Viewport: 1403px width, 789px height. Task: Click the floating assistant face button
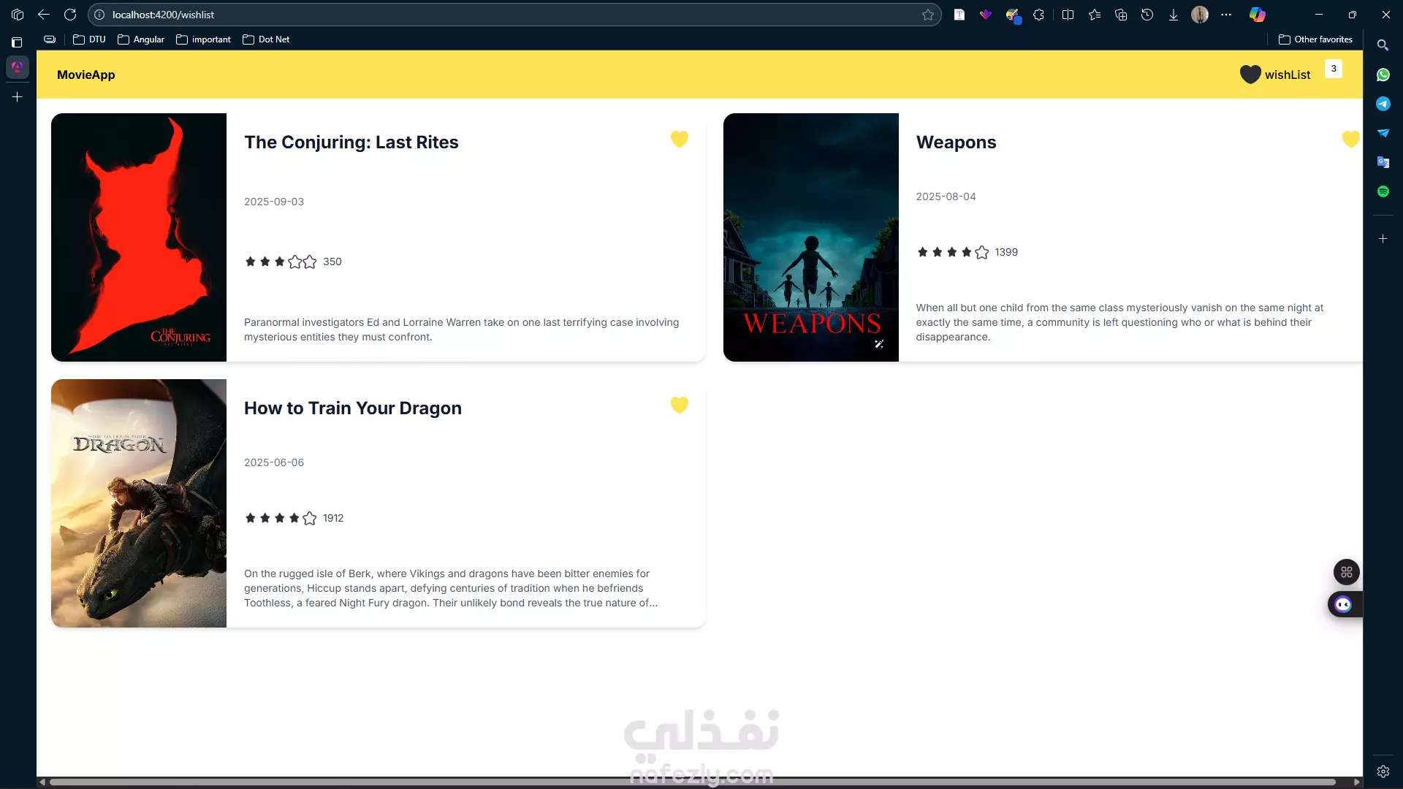coord(1344,604)
